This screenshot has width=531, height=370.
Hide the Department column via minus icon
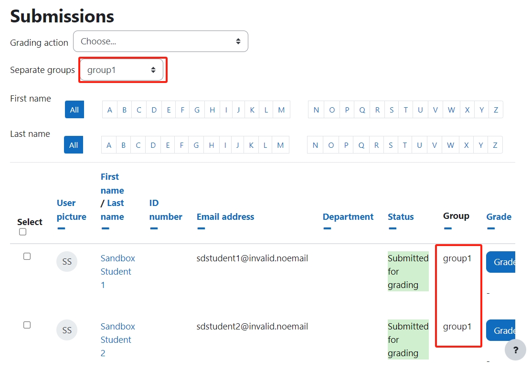327,229
